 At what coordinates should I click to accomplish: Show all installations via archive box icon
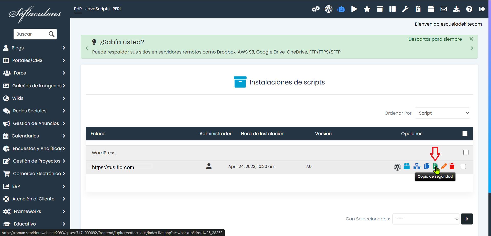click(380, 9)
